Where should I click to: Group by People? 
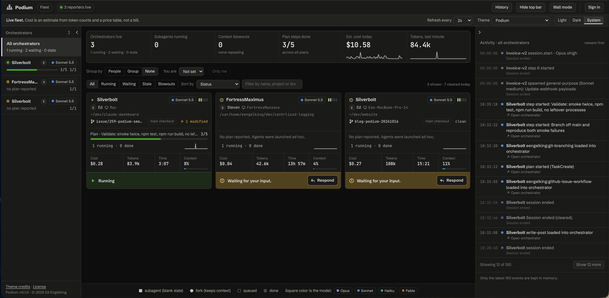tap(115, 71)
